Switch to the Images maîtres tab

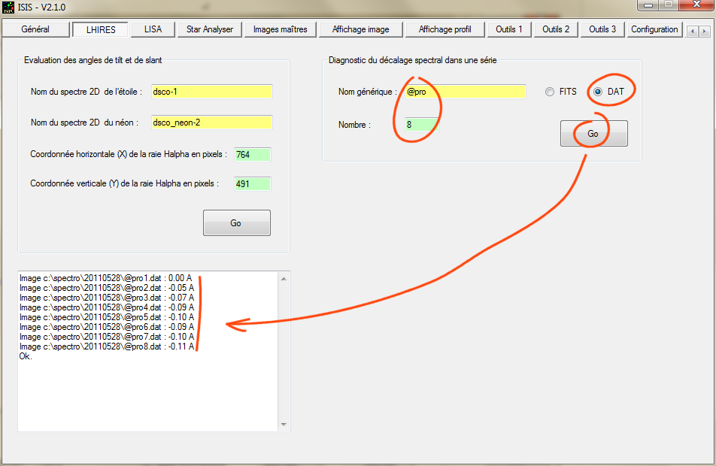280,29
